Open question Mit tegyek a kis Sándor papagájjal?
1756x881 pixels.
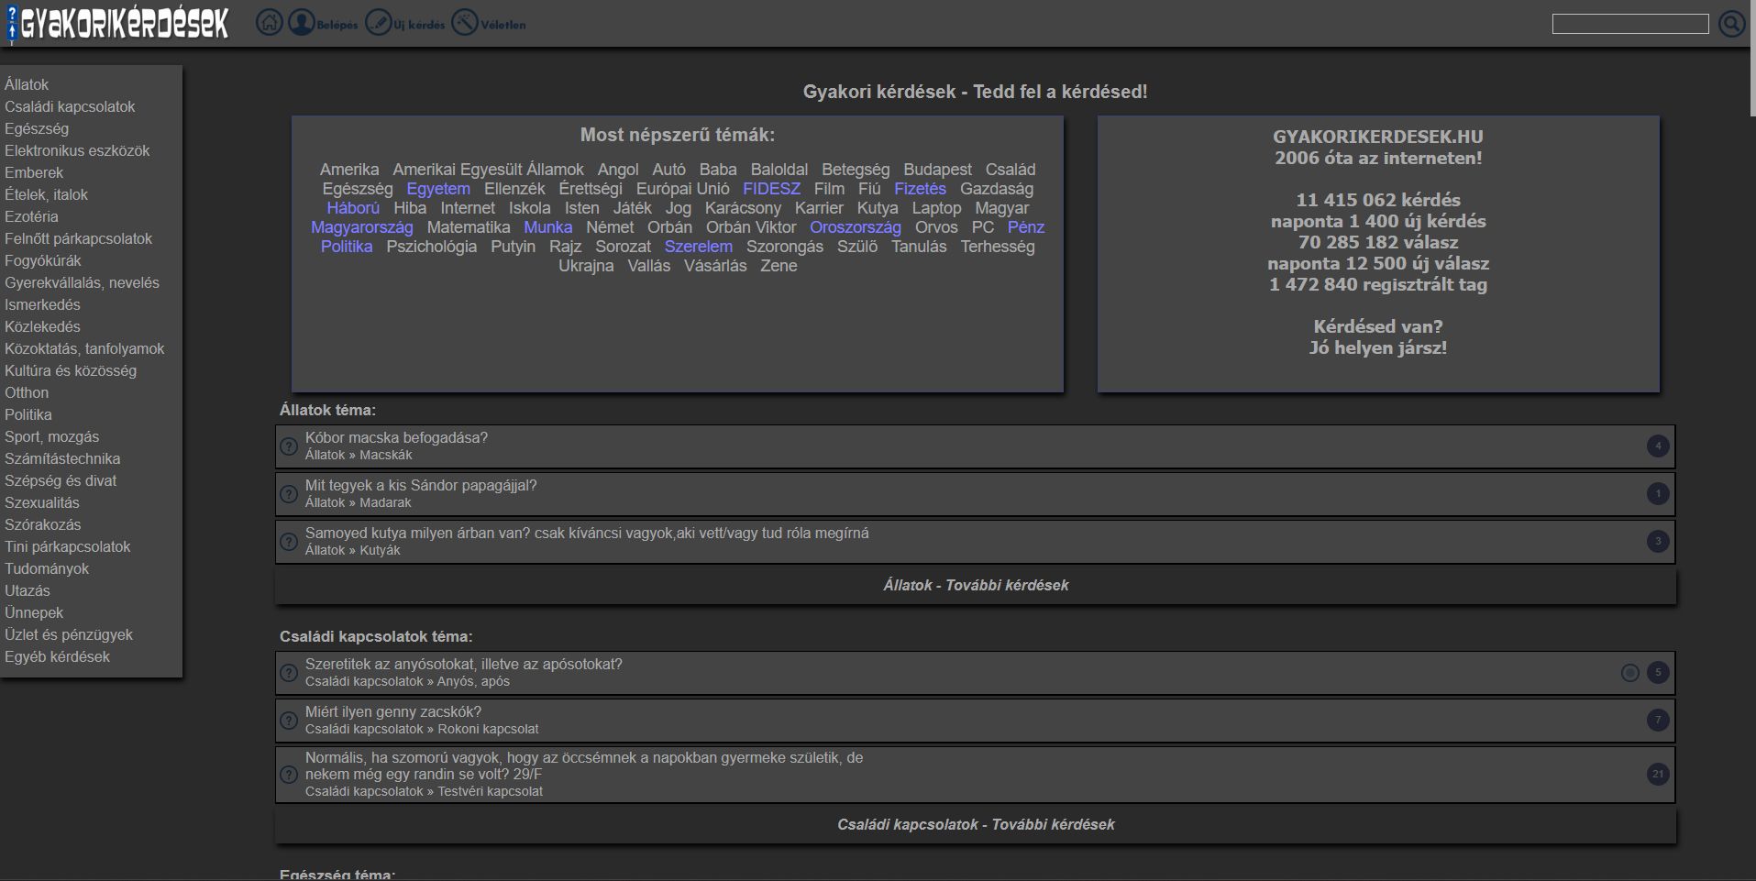(x=421, y=486)
